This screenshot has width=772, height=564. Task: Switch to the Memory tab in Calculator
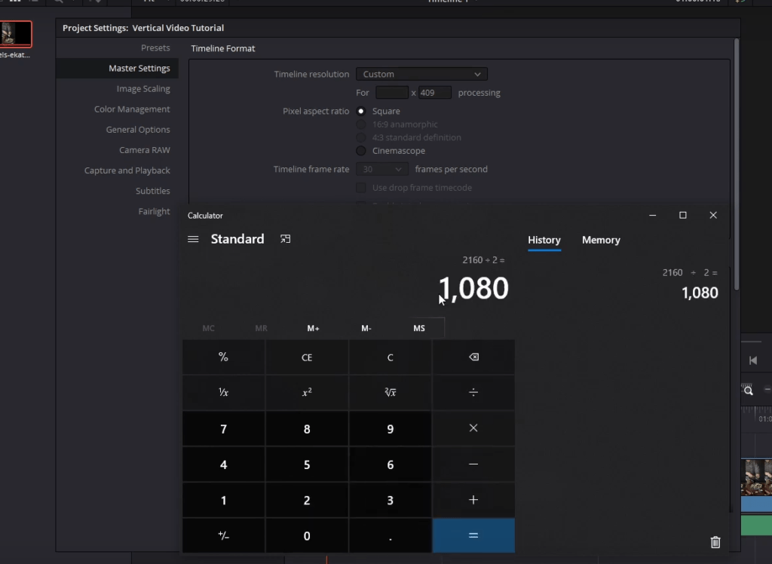(601, 240)
